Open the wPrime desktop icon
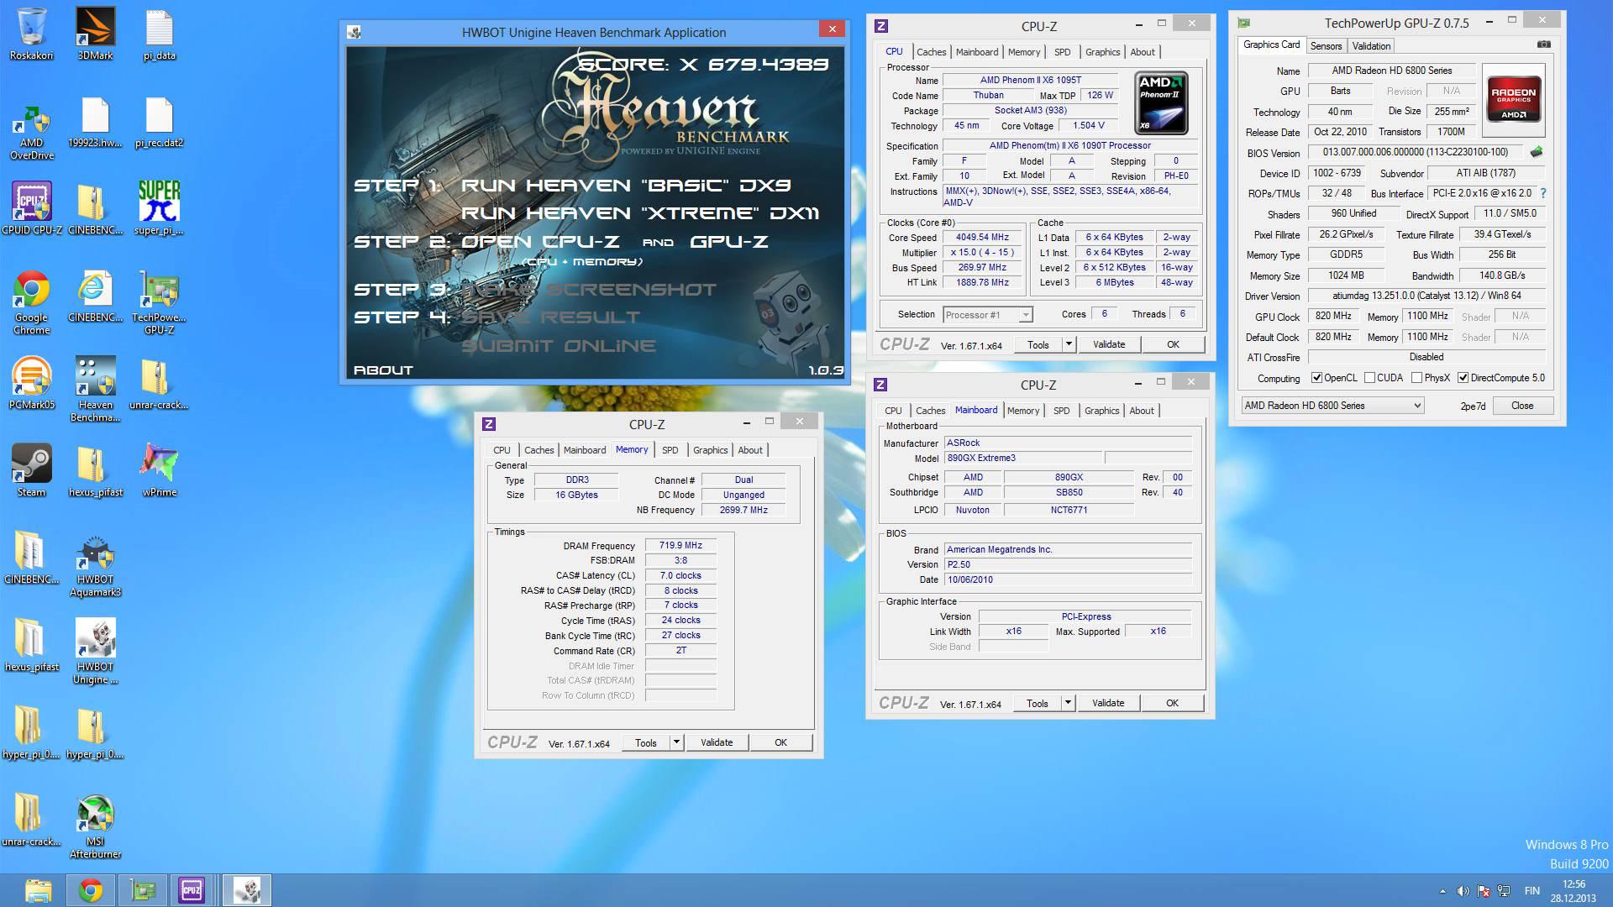The width and height of the screenshot is (1613, 907). [159, 470]
